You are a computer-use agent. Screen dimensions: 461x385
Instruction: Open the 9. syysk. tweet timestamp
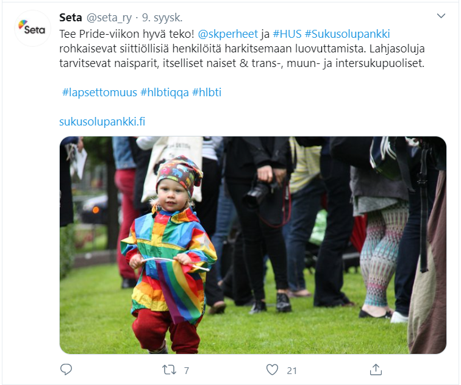point(162,18)
